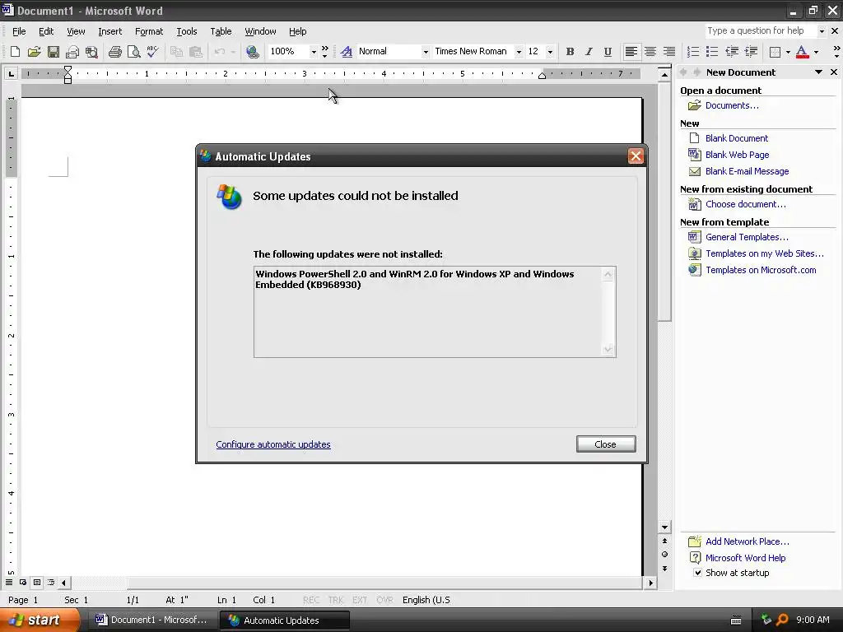Image resolution: width=843 pixels, height=632 pixels.
Task: Open the Undo history dropdown arrow
Action: click(x=233, y=52)
